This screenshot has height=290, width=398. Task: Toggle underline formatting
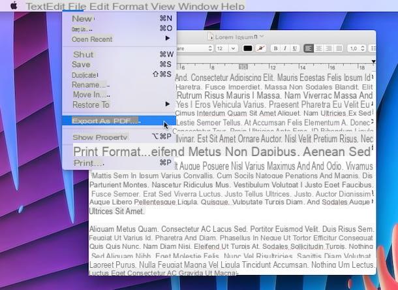[x=295, y=48]
